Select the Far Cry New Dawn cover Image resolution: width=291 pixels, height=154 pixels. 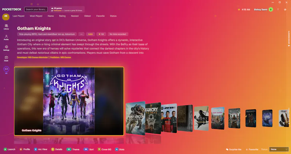pyautogui.click(x=218, y=118)
